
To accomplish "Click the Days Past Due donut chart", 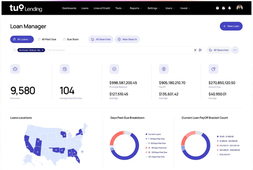I will [x=124, y=145].
